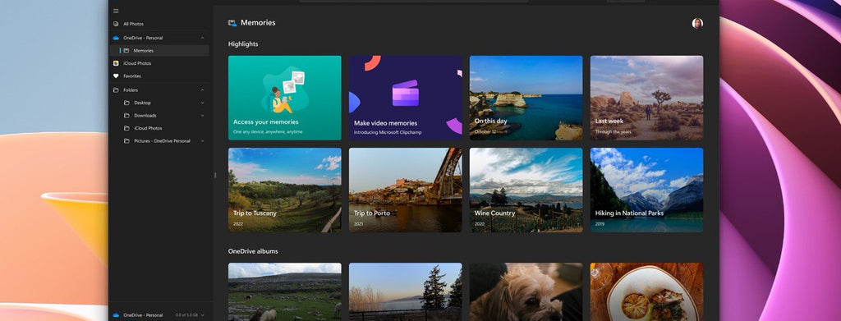Image resolution: width=841 pixels, height=321 pixels.
Task: Open iCloud Photos via its colorful icon
Action: coord(116,63)
